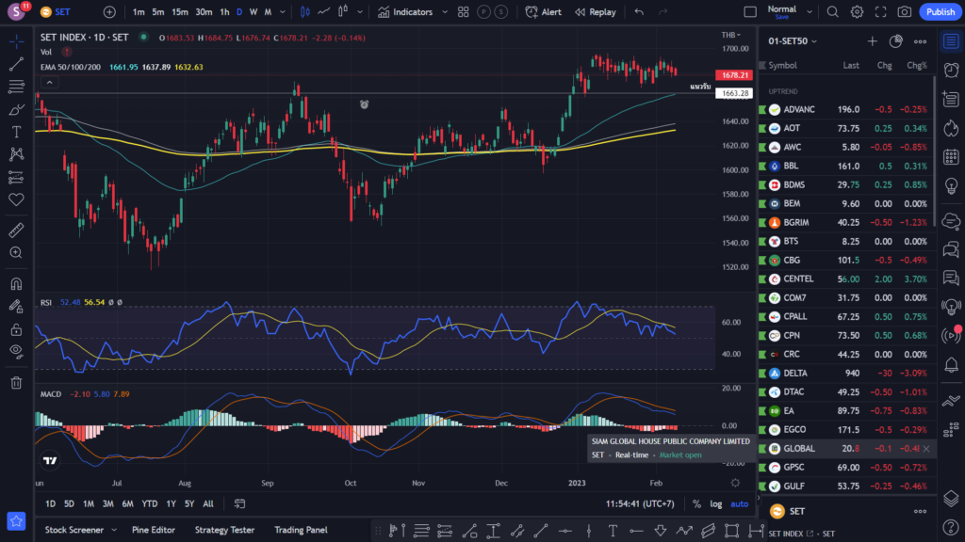Open the 01-SET50 watchlist dropdown

click(790, 41)
